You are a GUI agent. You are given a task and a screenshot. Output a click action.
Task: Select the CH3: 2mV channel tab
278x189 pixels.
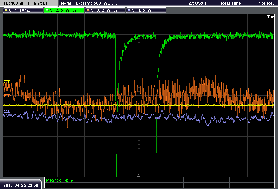pos(105,10)
